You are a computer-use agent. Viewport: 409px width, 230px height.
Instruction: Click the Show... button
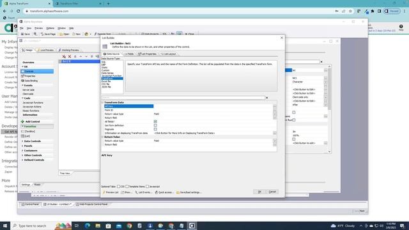[x=126, y=192]
